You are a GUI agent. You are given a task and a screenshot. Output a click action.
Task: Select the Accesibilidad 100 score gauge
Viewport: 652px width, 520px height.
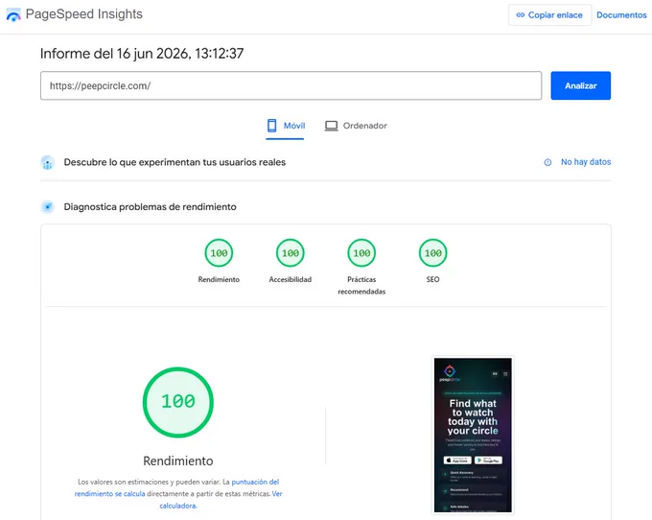(291, 253)
